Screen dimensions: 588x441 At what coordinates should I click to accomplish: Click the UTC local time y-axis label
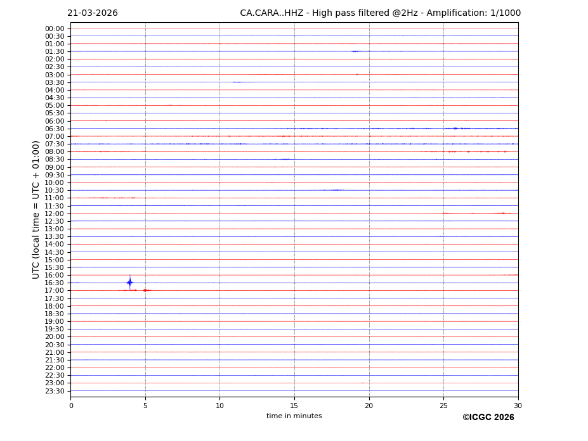click(x=36, y=210)
